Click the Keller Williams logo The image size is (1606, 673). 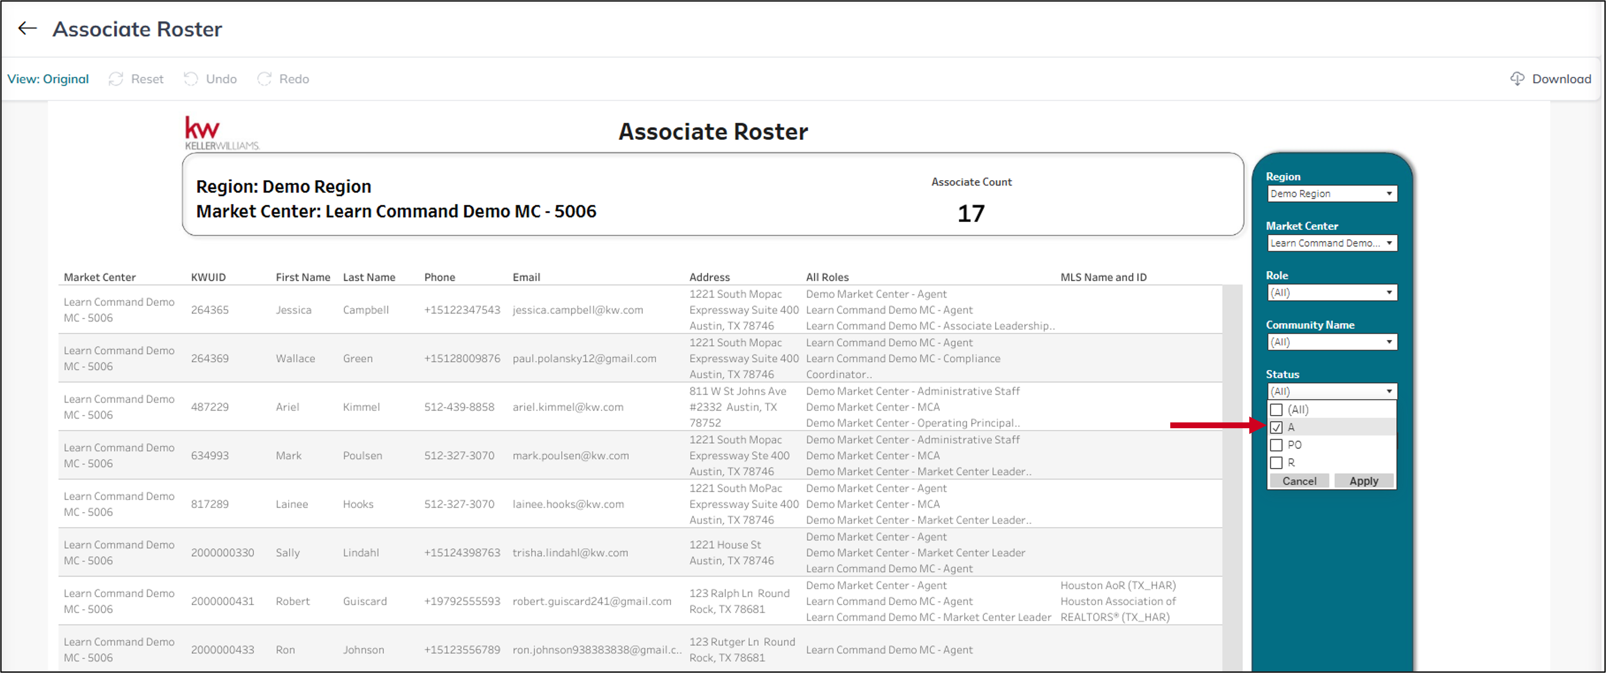(x=221, y=133)
